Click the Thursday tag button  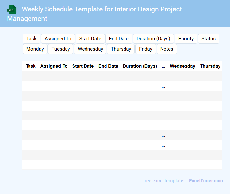click(121, 49)
